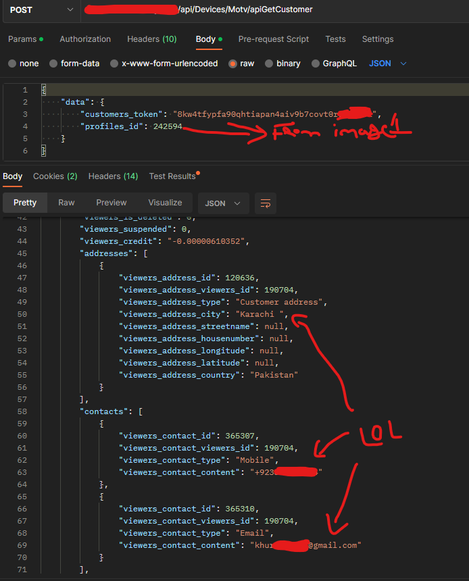Viewport: 469px width, 581px height.
Task: Click the "Mobile" contact type value
Action: 255,460
